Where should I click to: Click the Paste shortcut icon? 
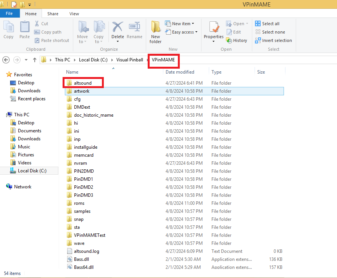point(37,40)
